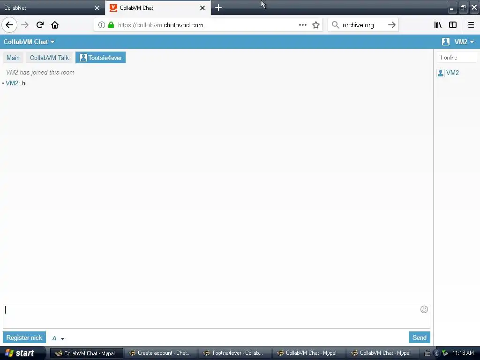
Task: Click the VM2 header avatar icon
Action: click(x=446, y=42)
